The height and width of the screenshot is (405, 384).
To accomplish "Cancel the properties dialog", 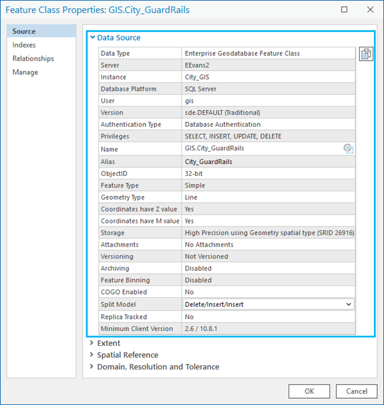I will tap(357, 391).
